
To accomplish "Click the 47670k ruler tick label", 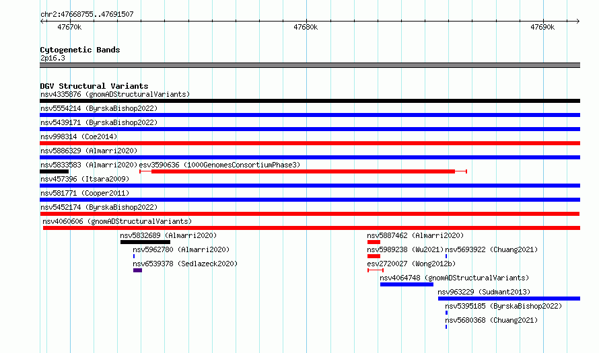I will point(69,28).
